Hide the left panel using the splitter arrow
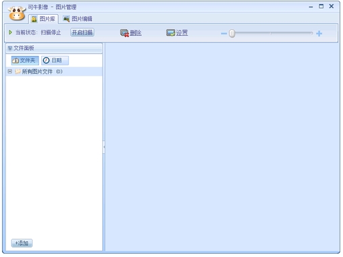Image resolution: width=343 pixels, height=257 pixels. coord(104,147)
